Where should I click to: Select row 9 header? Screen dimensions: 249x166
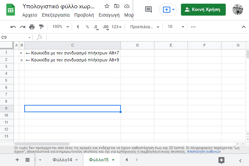coord(7,108)
